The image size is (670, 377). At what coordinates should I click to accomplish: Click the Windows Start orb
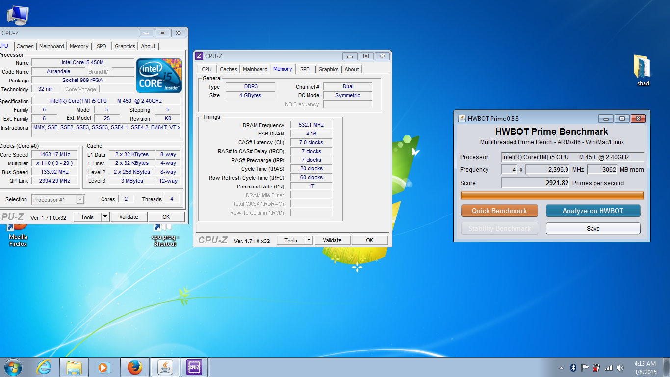click(x=13, y=367)
